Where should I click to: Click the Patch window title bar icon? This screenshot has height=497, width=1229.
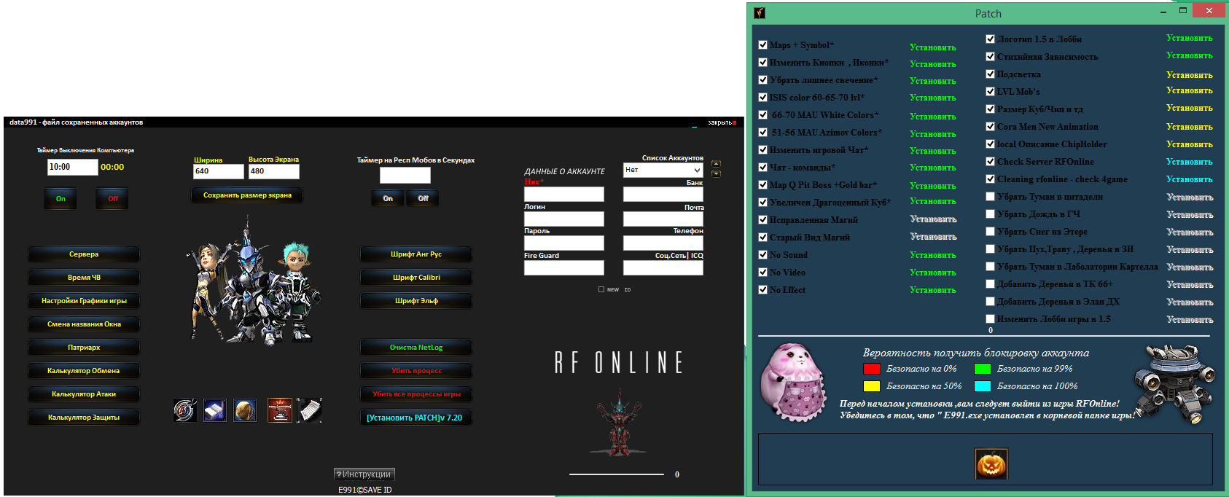(x=759, y=12)
